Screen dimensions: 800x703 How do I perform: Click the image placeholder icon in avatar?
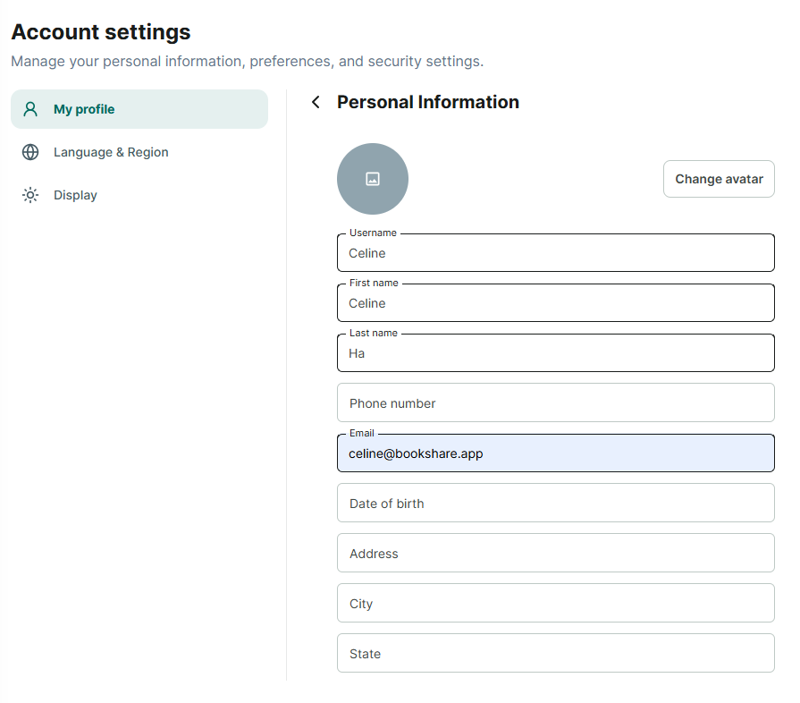373,179
